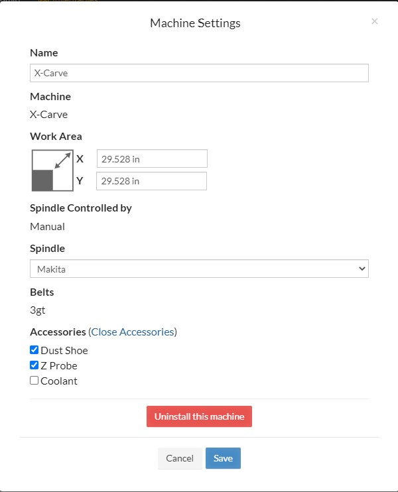This screenshot has width=398, height=492.
Task: Click the Dust Shoe label text
Action: point(64,350)
